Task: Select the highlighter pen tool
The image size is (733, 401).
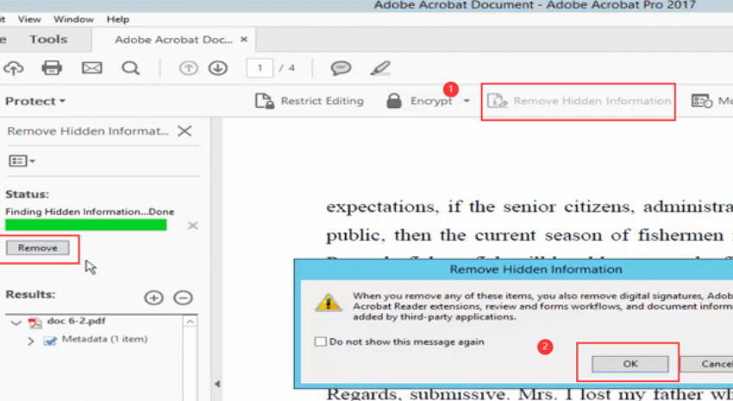Action: [x=380, y=68]
